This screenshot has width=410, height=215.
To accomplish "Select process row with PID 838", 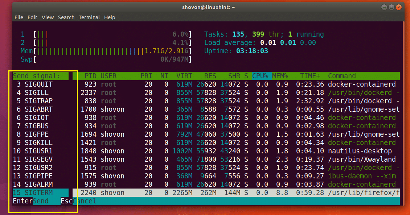I will pyautogui.click(x=236, y=101).
